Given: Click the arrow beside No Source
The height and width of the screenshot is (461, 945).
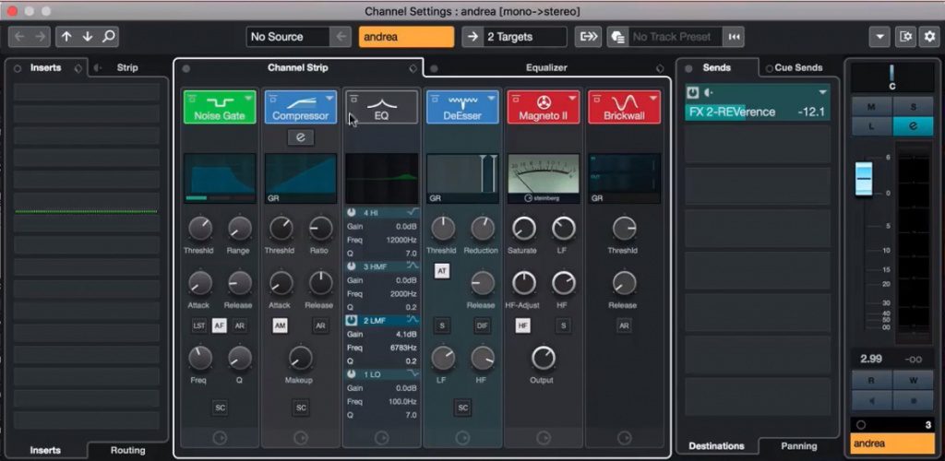Looking at the screenshot, I should 341,37.
